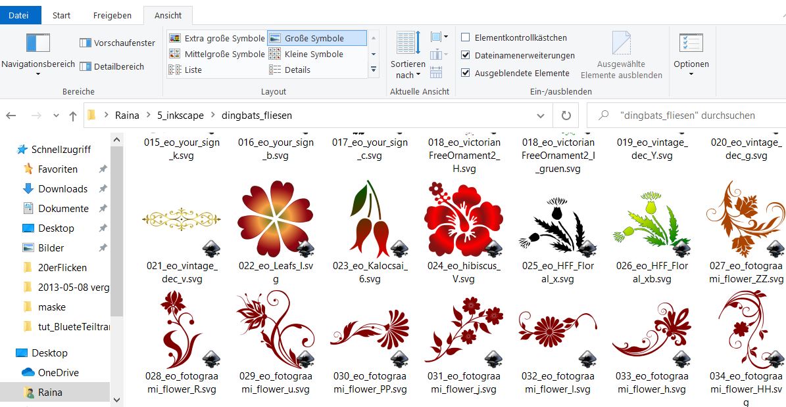Image resolution: width=786 pixels, height=407 pixels.
Task: Click the pin icon beside Downloads
Action: [x=103, y=189]
